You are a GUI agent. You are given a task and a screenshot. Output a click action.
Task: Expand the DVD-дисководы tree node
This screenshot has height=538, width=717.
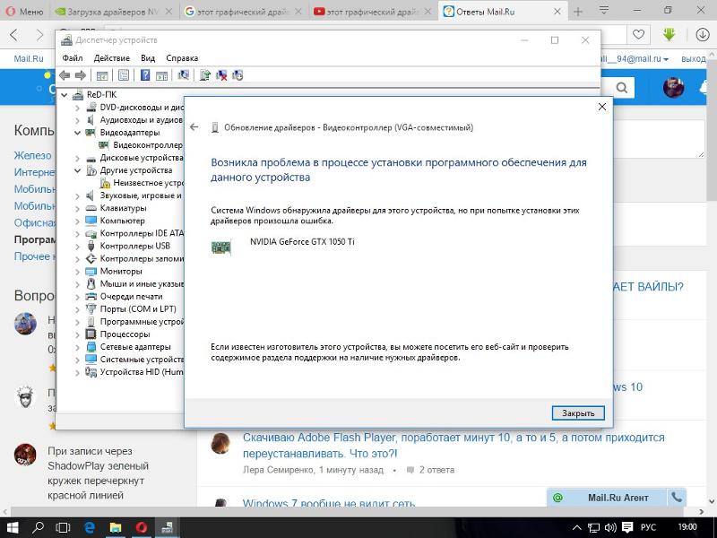click(x=77, y=108)
